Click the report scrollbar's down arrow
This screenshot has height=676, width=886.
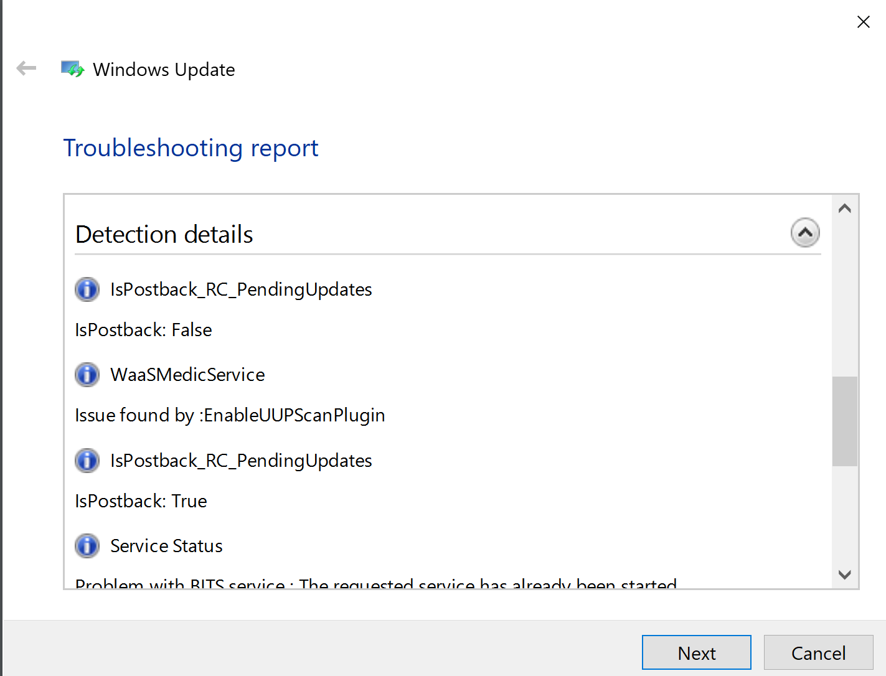click(x=844, y=575)
